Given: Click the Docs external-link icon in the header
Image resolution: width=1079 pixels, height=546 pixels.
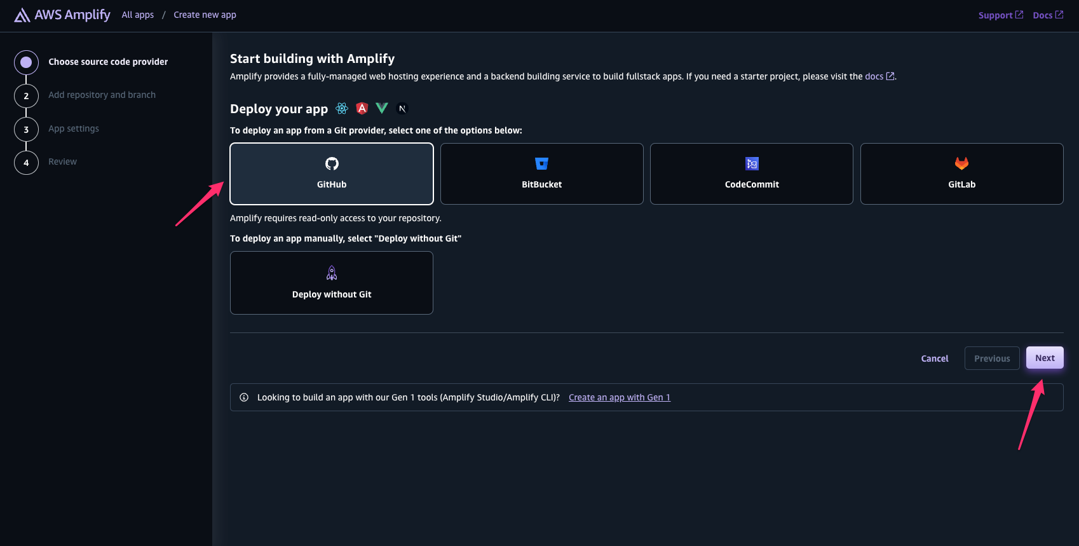Looking at the screenshot, I should (1059, 15).
